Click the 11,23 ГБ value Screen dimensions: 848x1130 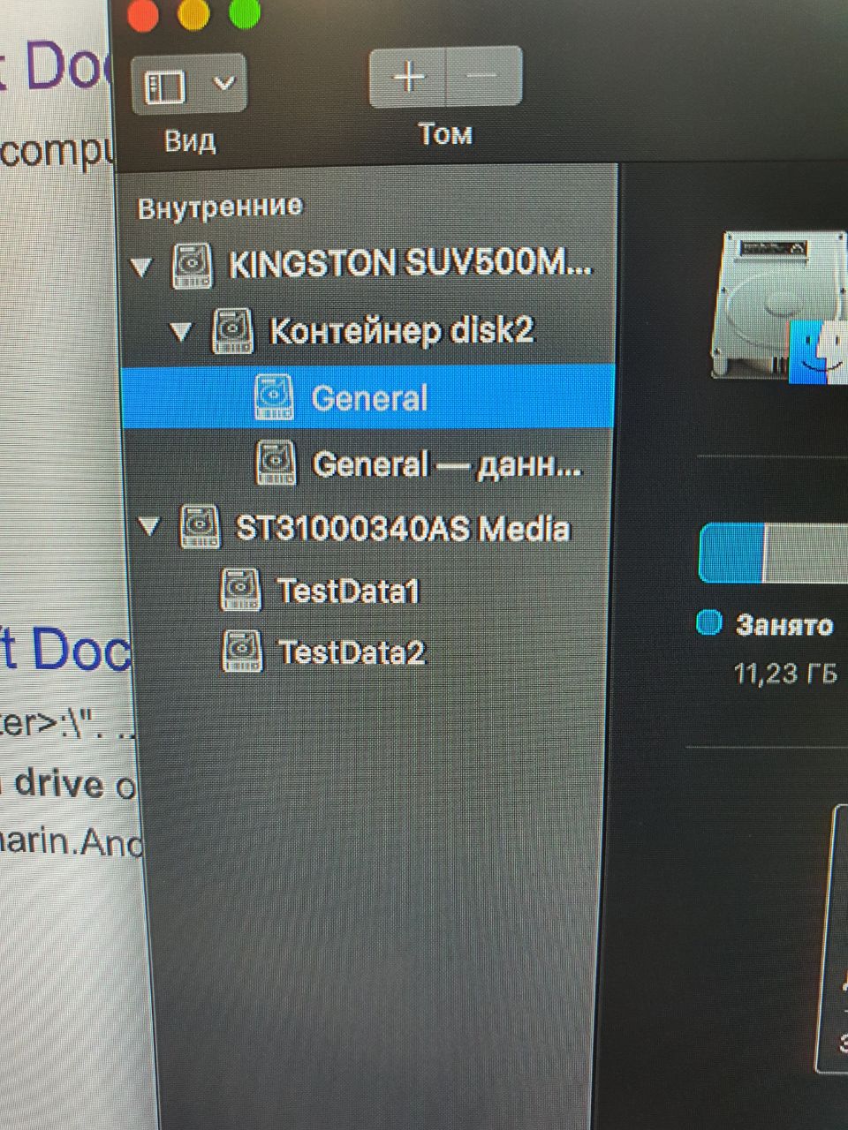tap(785, 674)
